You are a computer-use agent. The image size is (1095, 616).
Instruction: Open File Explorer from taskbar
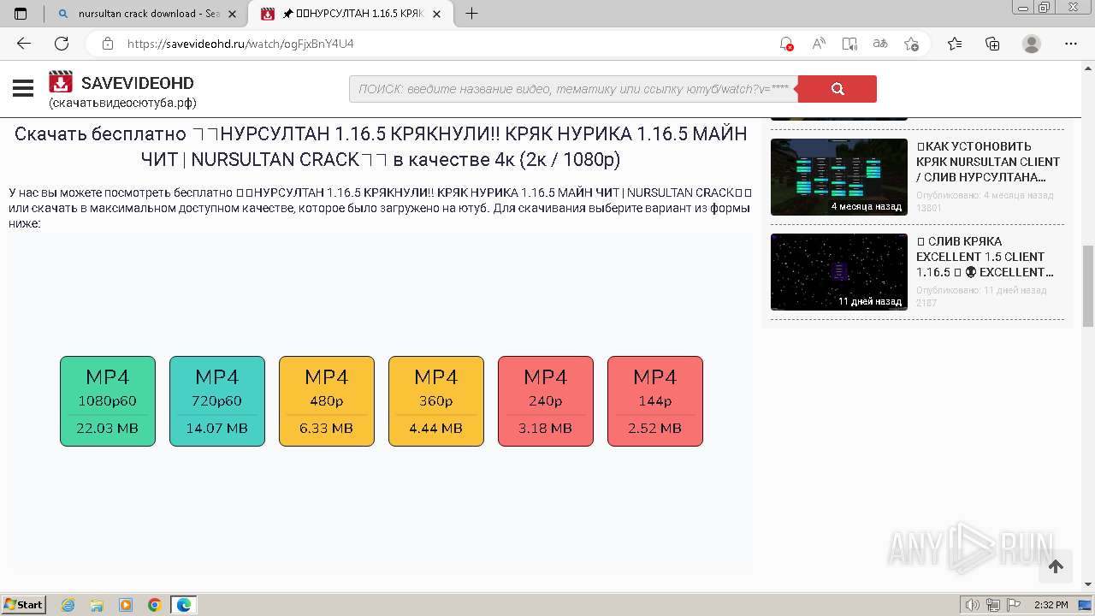pos(97,605)
